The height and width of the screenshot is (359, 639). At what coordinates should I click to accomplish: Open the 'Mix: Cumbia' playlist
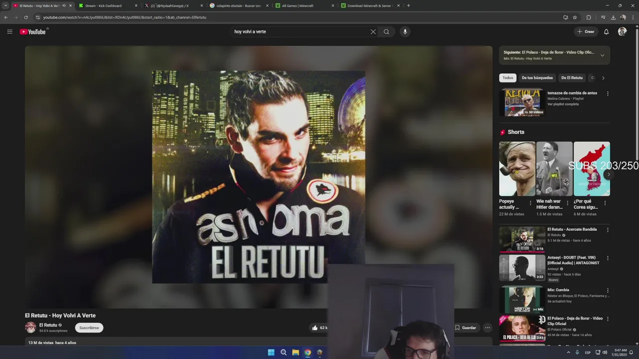coord(558,290)
